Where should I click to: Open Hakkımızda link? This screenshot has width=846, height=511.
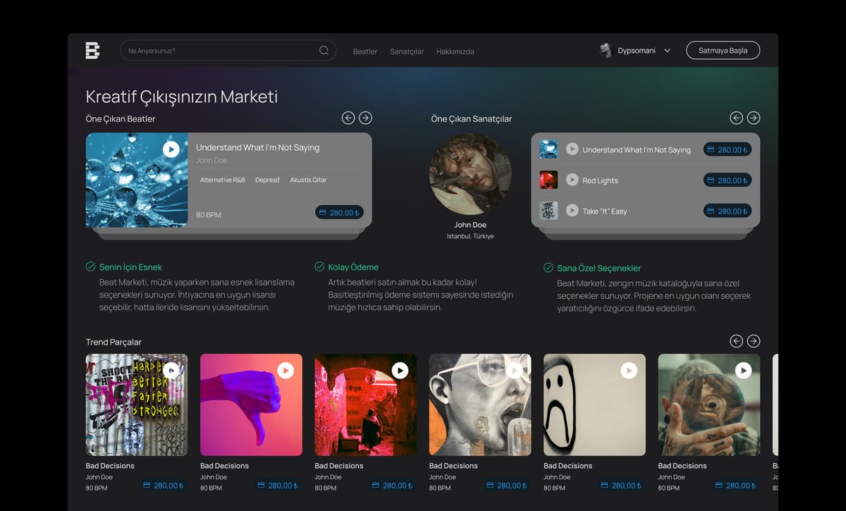coord(455,51)
